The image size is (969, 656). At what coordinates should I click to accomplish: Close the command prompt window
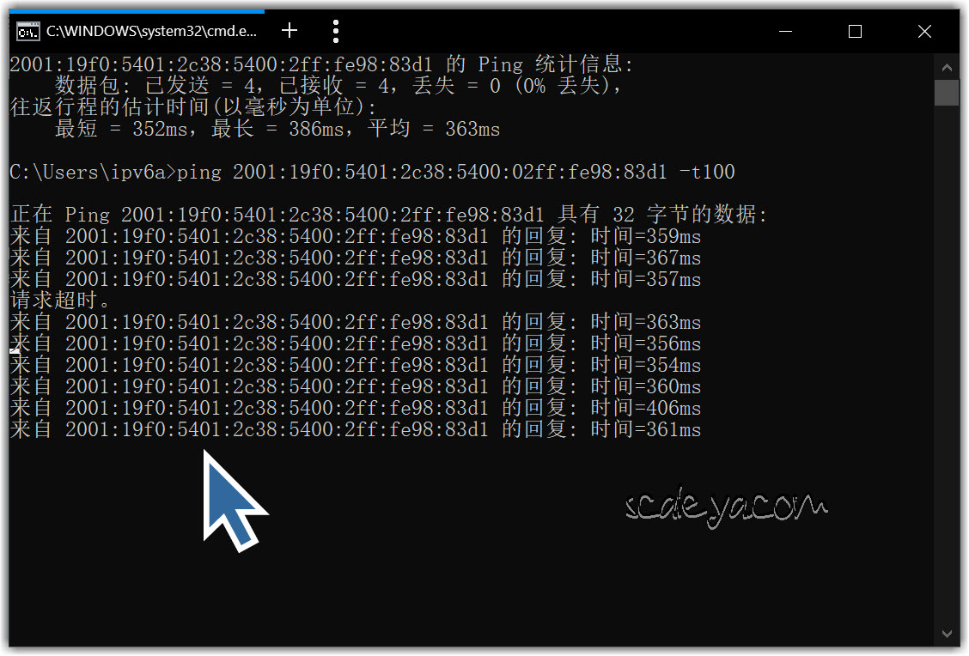pyautogui.click(x=924, y=32)
